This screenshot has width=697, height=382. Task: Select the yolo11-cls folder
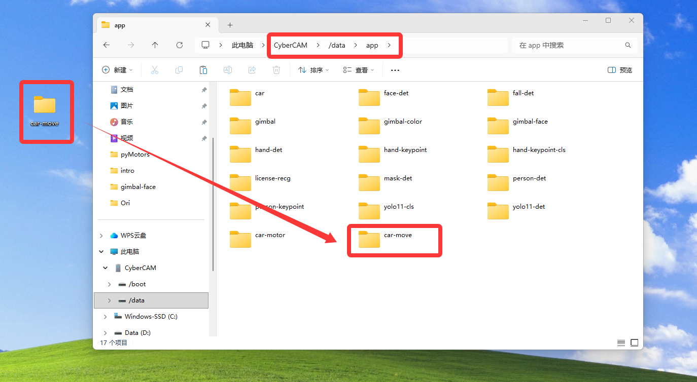[x=387, y=210]
